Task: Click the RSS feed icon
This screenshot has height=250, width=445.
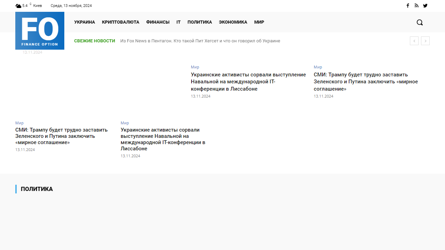Action: pyautogui.click(x=416, y=6)
